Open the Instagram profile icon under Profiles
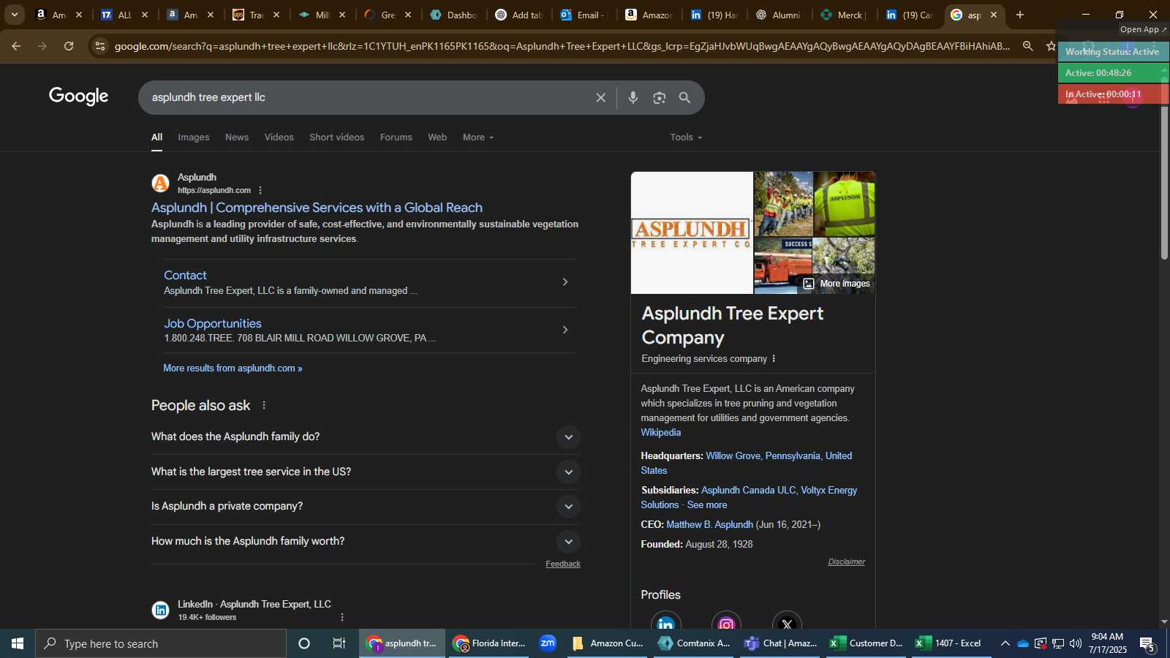Screen dimensions: 1170x658 [726, 621]
